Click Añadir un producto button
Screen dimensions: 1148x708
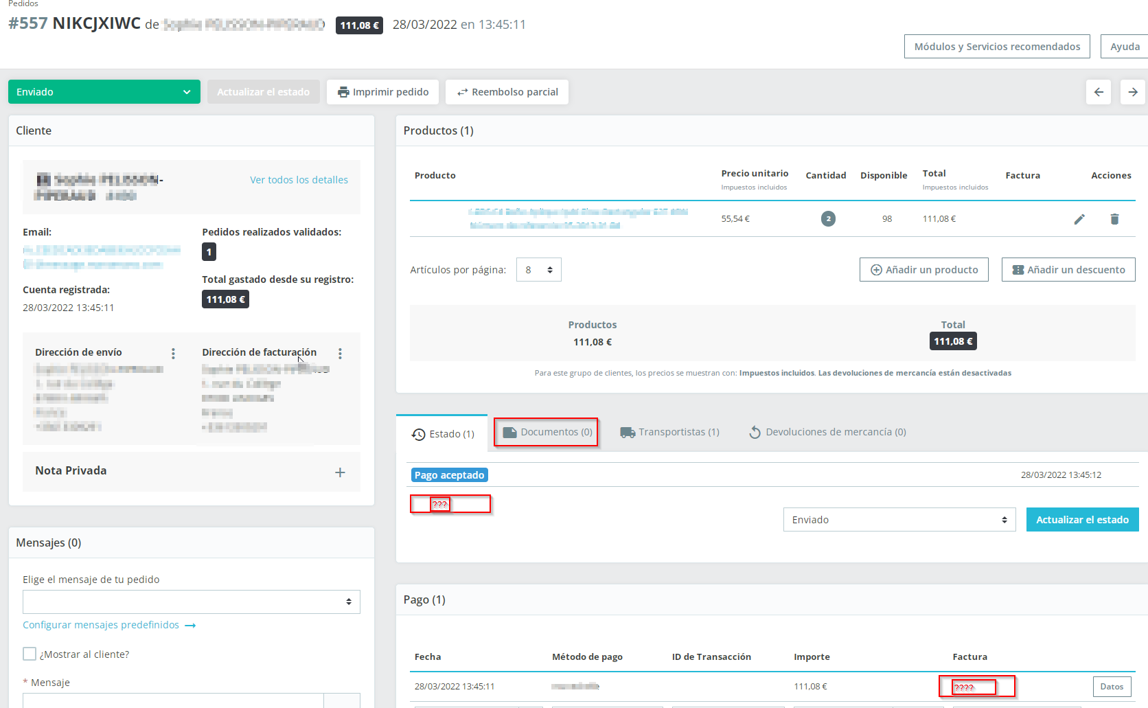(924, 270)
